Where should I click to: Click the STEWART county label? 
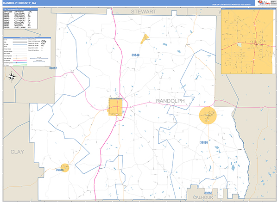click(144, 12)
